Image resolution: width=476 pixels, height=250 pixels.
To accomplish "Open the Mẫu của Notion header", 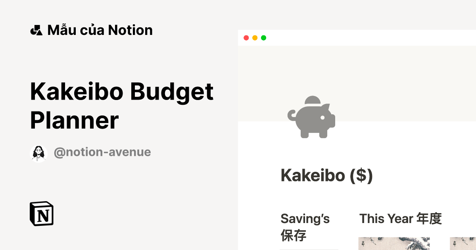I will [100, 30].
